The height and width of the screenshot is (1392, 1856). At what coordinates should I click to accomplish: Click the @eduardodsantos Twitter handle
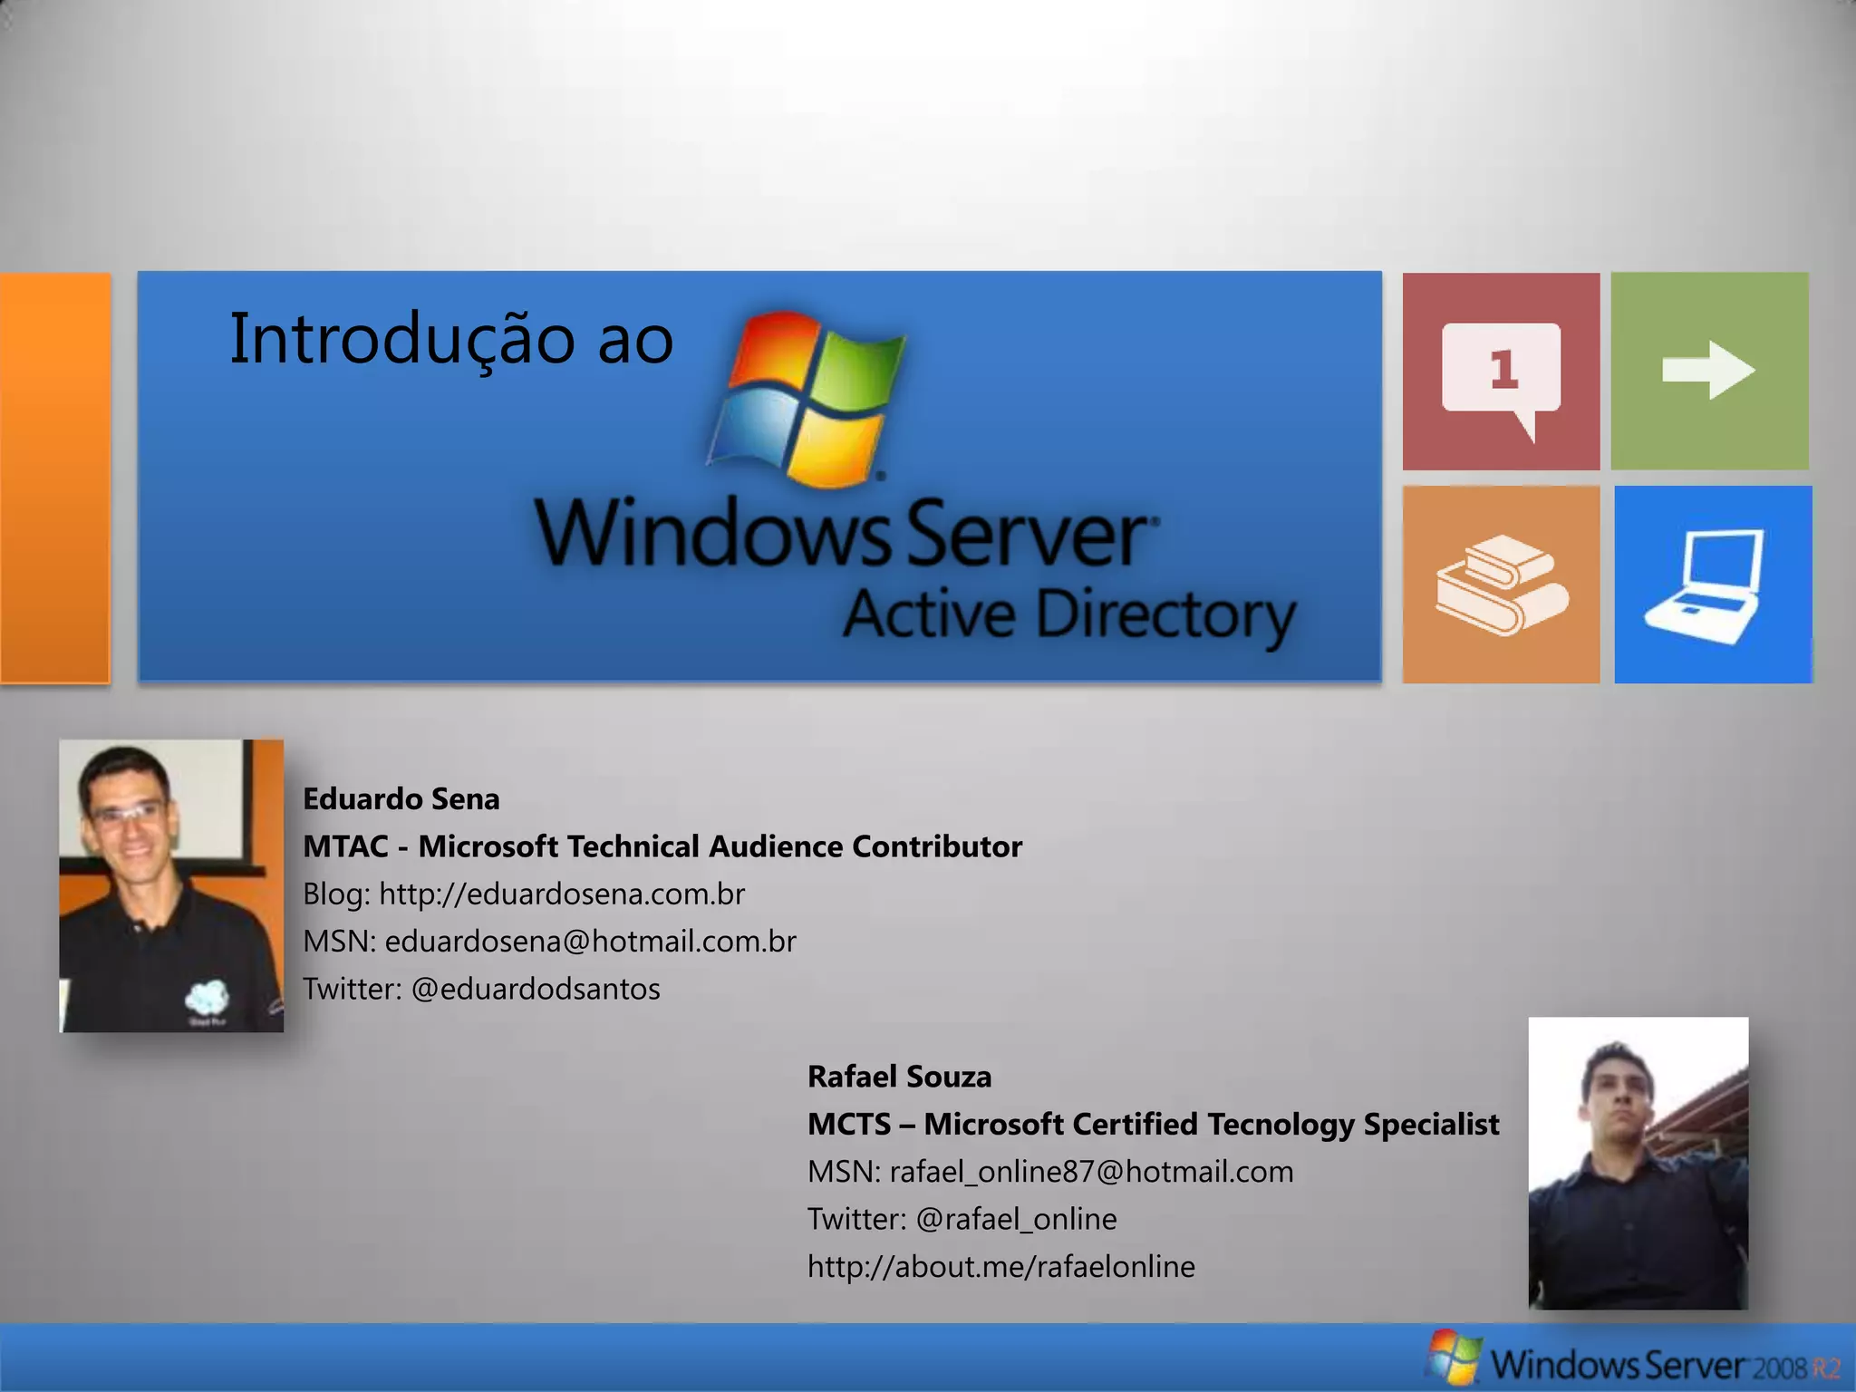click(535, 989)
